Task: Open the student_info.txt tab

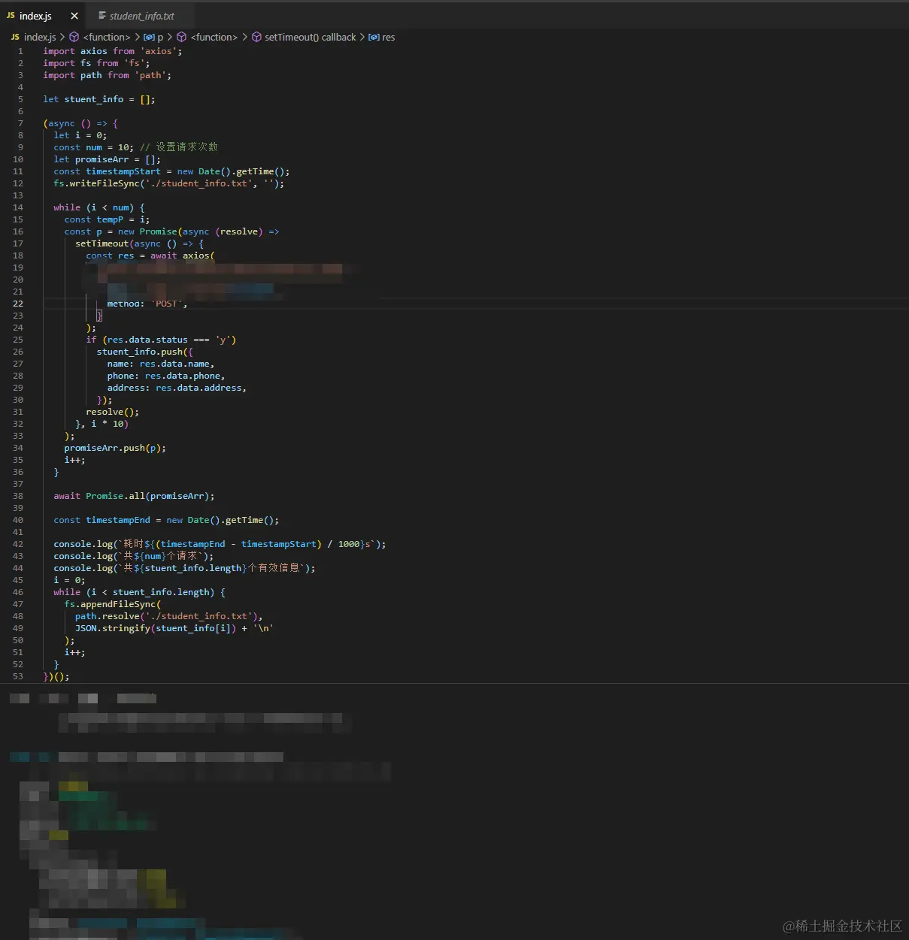Action: pyautogui.click(x=141, y=16)
